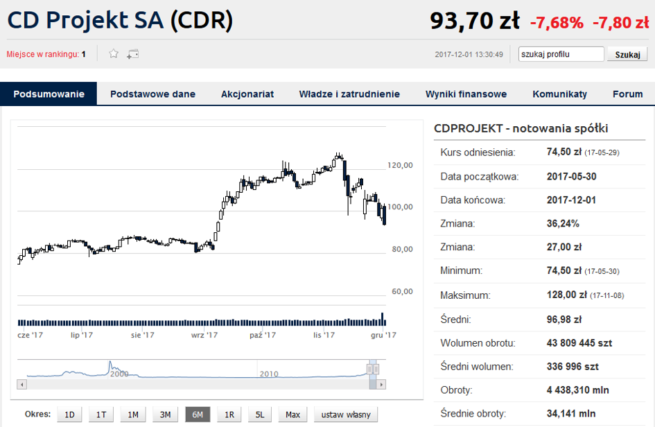
Task: Switch chart period to 1R
Action: [x=229, y=415]
